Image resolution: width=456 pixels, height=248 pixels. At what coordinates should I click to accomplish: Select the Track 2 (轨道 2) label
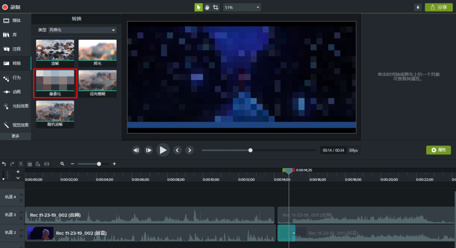(10, 233)
